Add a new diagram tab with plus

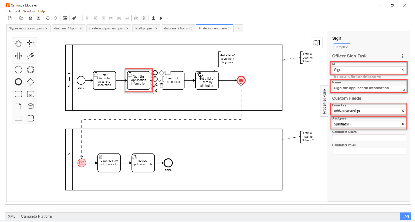coord(239,28)
